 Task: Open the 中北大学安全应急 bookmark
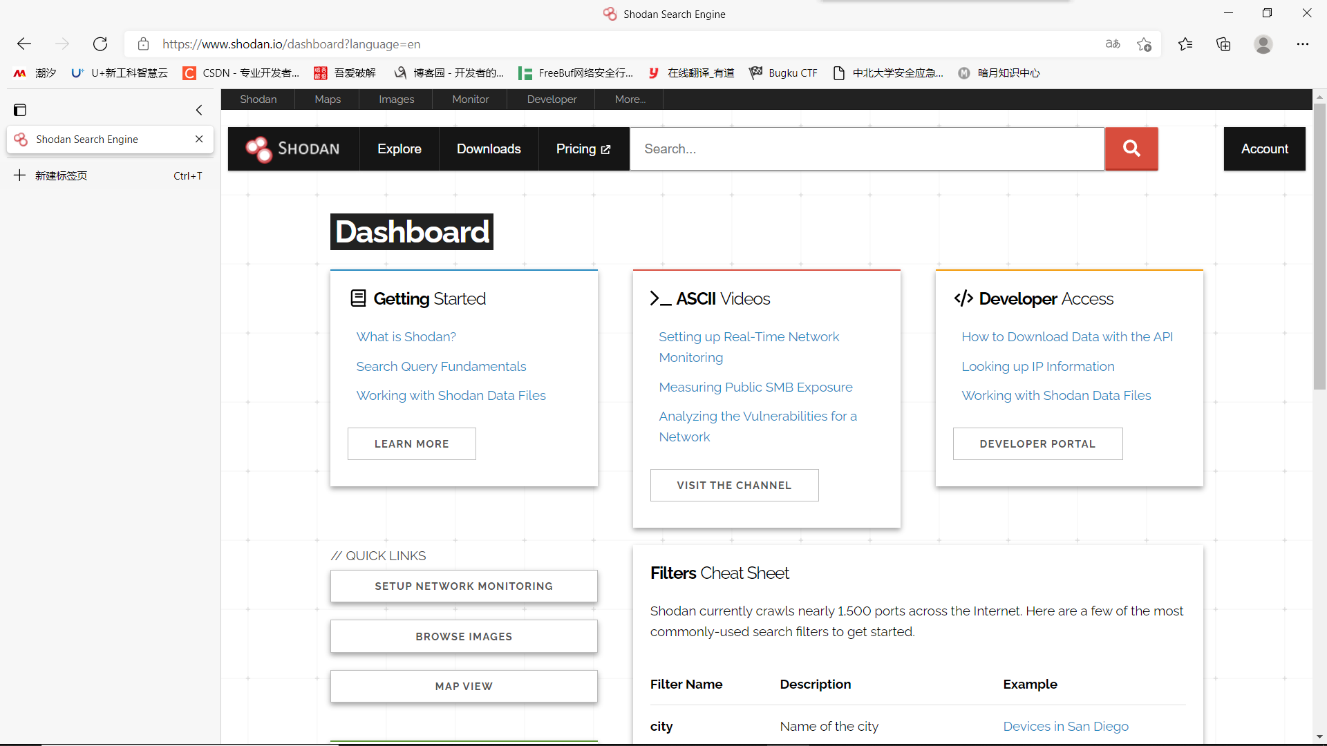pyautogui.click(x=888, y=73)
